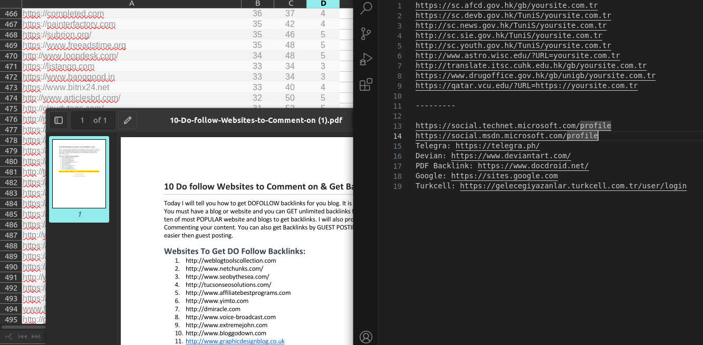This screenshot has width=703, height=345.
Task: Click http://www.extremejohn.com in PDF list
Action: tap(226, 325)
